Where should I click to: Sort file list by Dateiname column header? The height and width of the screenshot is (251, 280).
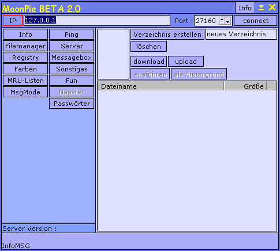pyautogui.click(x=160, y=86)
